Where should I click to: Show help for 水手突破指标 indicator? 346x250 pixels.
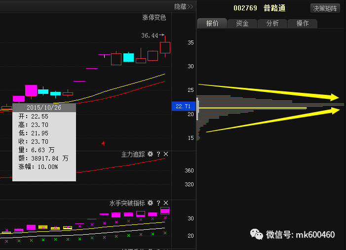coord(158,203)
